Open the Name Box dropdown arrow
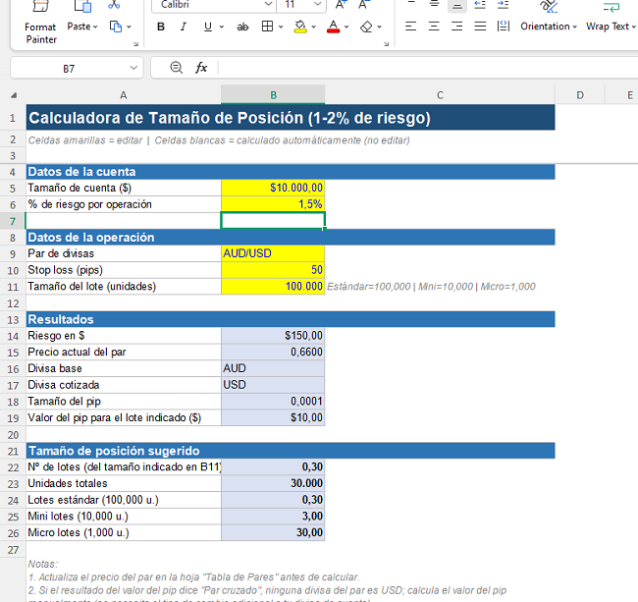The image size is (638, 602). click(133, 68)
